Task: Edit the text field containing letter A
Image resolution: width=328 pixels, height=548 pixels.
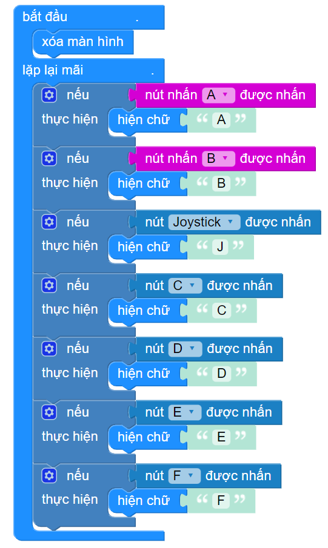Action: pos(221,120)
